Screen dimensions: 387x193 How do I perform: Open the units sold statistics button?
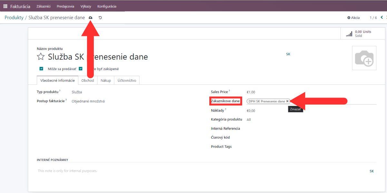tap(358, 34)
